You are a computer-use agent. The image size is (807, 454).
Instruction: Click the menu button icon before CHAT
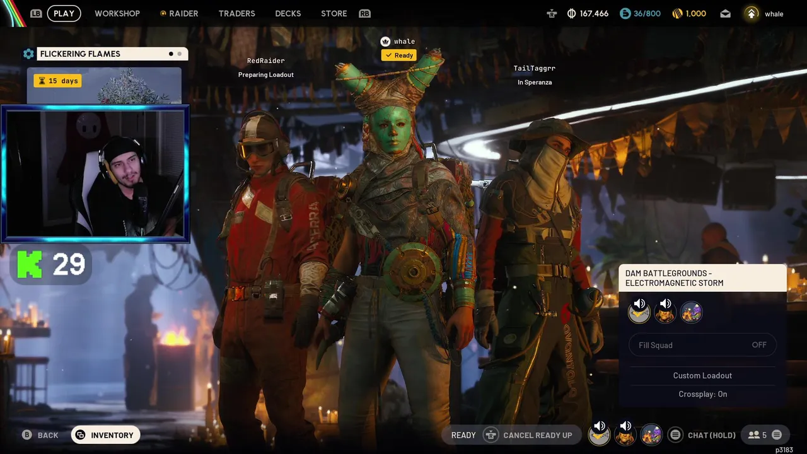(675, 435)
